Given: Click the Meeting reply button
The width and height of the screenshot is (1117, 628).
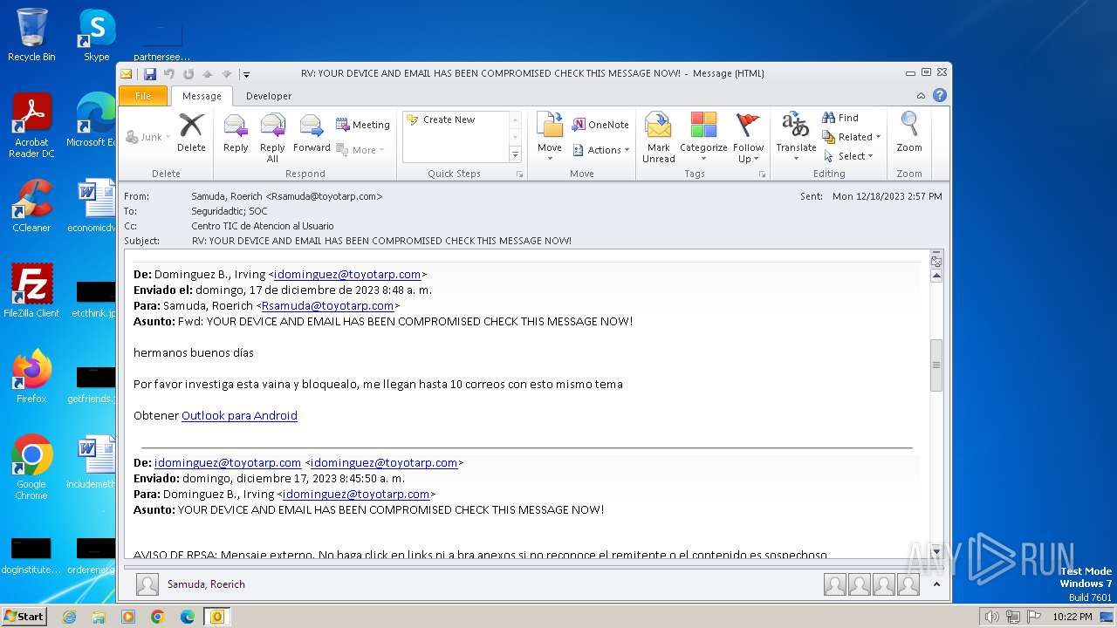Looking at the screenshot, I should point(363,125).
